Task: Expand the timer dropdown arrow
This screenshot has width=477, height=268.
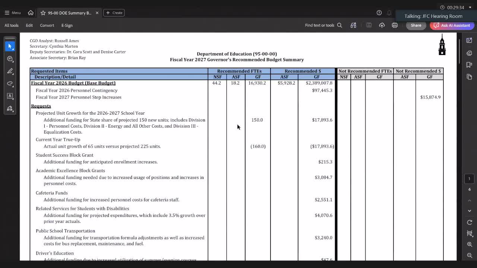Action: tap(470, 7)
